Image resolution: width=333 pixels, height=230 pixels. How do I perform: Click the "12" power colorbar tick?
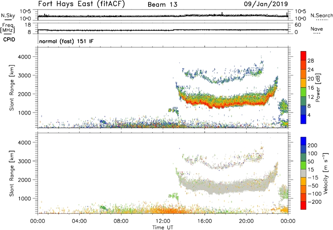[311, 97]
